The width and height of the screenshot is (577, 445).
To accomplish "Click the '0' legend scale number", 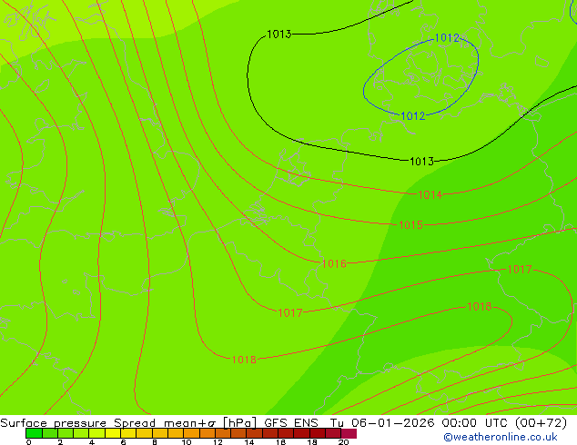I will click(x=29, y=442).
